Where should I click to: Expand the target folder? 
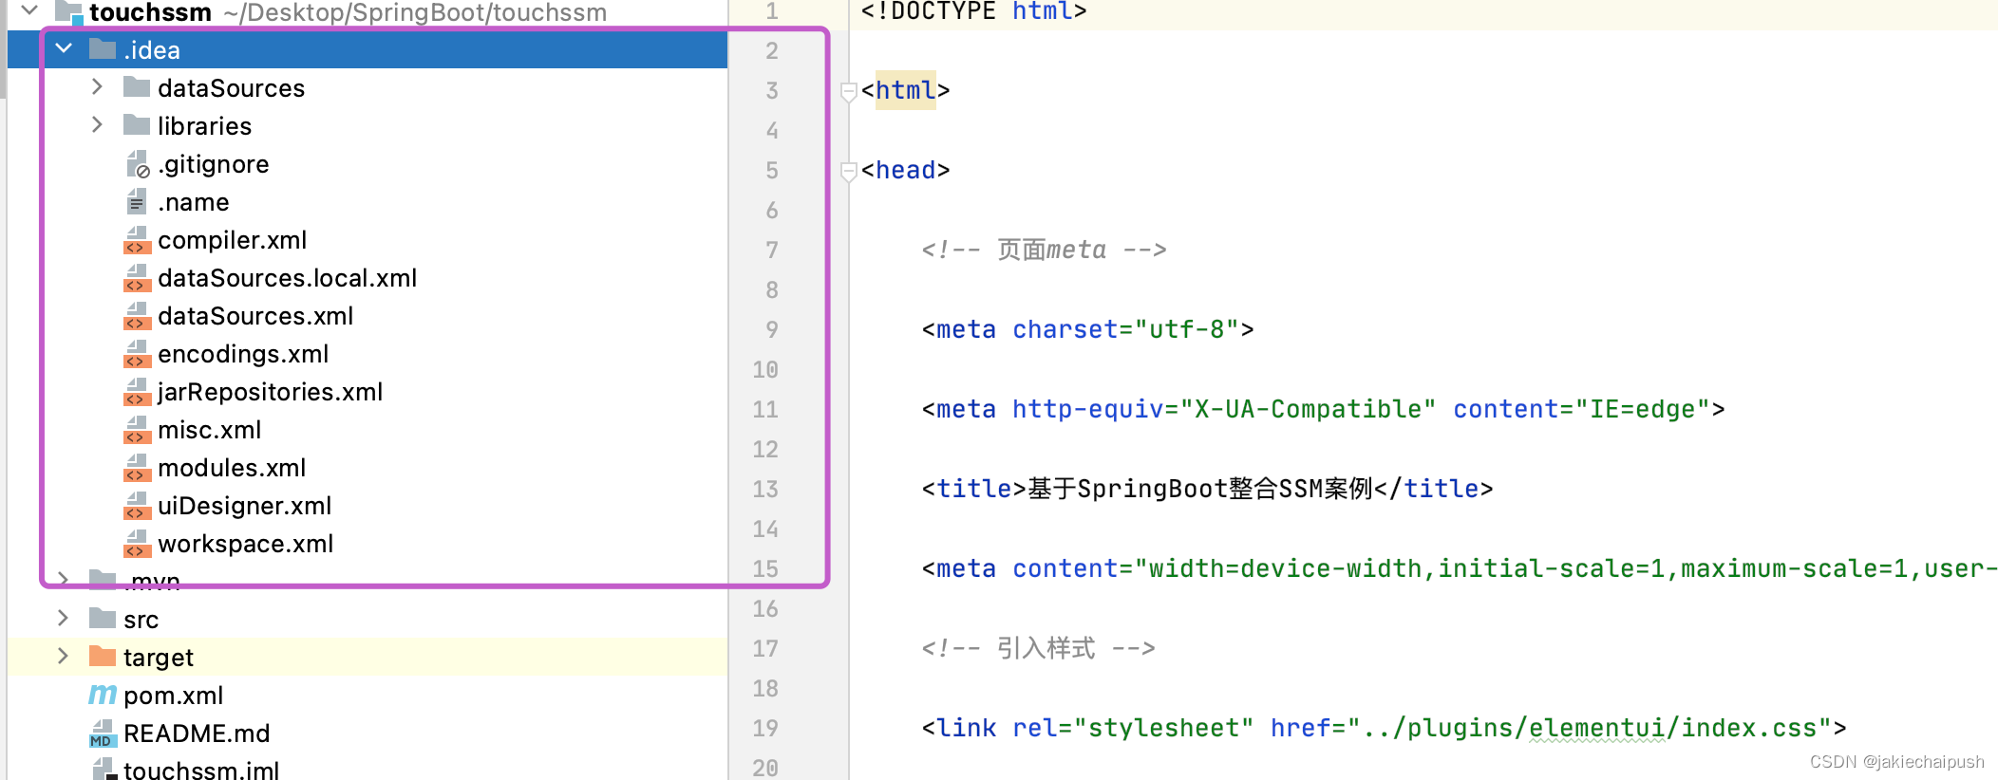point(63,656)
